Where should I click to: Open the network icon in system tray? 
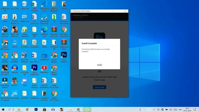coord(162,110)
